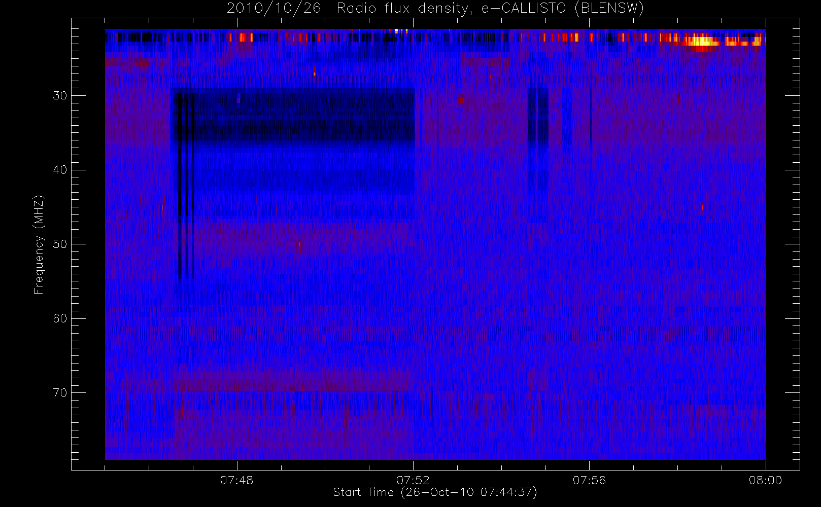821x507 pixels.
Task: Click the 07:48 time tick label
Action: 236,480
